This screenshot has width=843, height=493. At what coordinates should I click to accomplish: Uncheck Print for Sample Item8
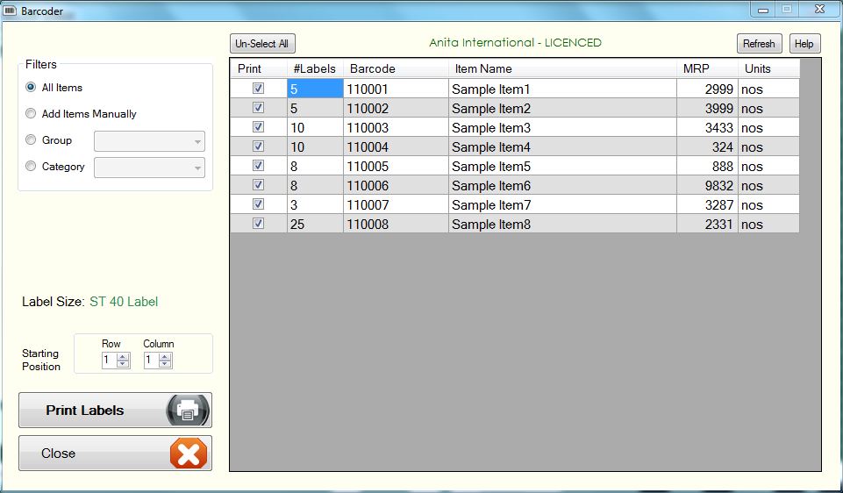click(258, 224)
